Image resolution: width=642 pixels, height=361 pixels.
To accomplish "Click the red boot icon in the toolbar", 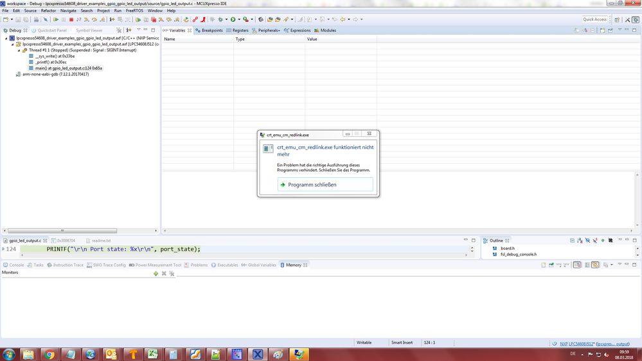I will pos(203,19).
